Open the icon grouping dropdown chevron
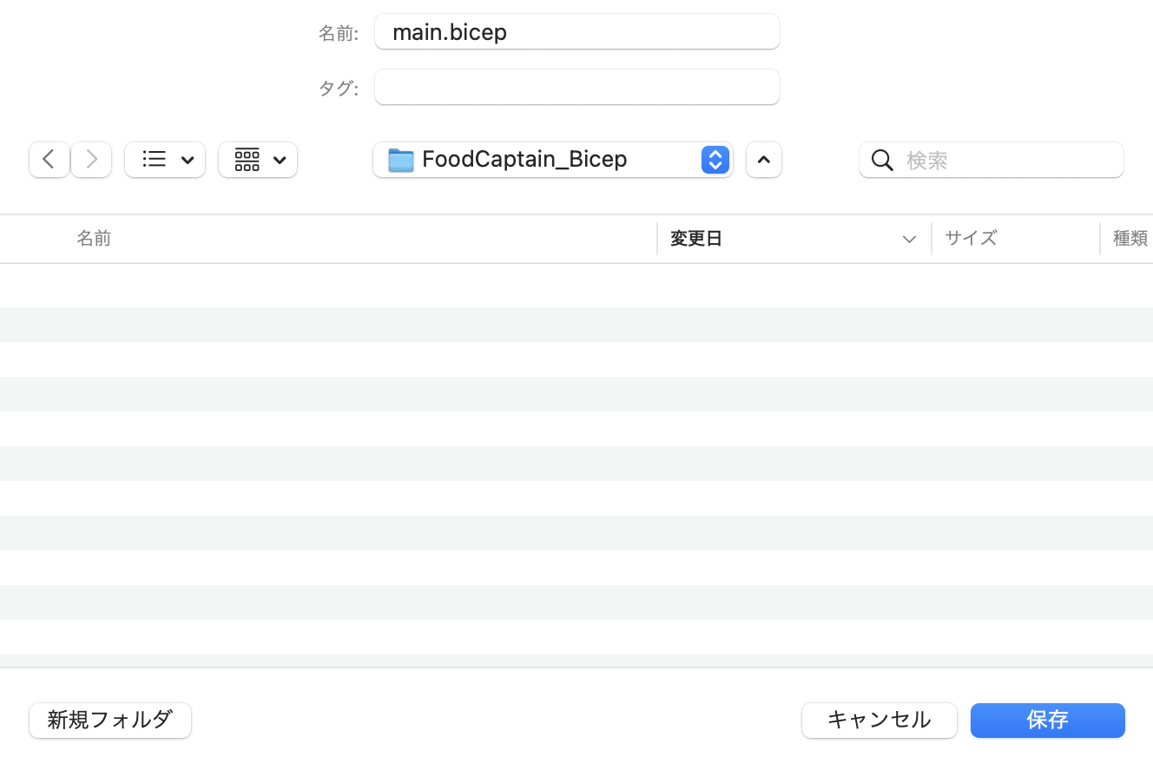The height and width of the screenshot is (757, 1153). [x=279, y=160]
